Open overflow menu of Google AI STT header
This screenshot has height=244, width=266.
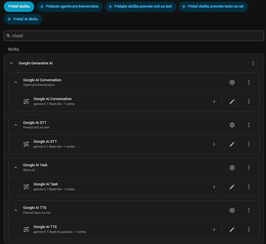tap(249, 125)
